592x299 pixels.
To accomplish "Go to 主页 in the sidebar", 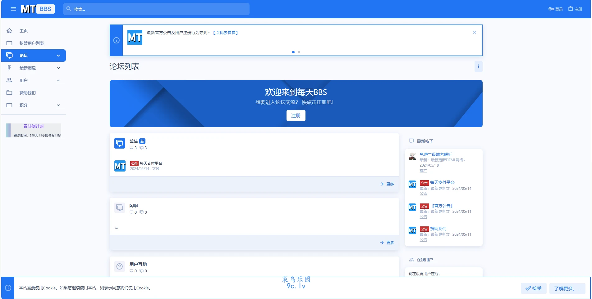I will [24, 31].
